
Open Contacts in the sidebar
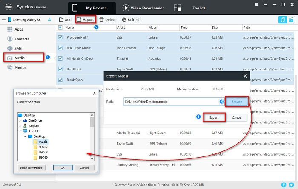(22, 39)
